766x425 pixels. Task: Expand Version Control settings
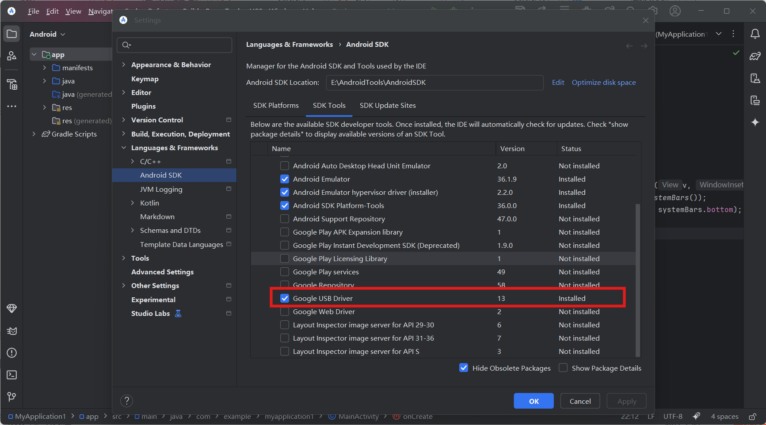[123, 120]
